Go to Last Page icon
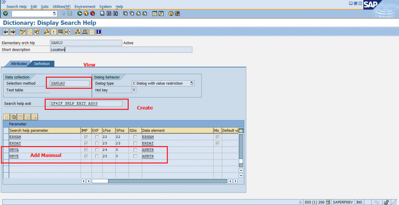Viewport: 399px width, 205px height. [x=145, y=14]
